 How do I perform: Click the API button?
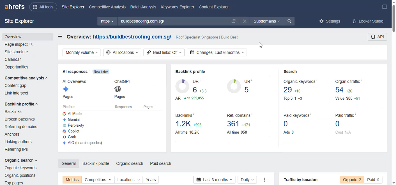pos(377,37)
